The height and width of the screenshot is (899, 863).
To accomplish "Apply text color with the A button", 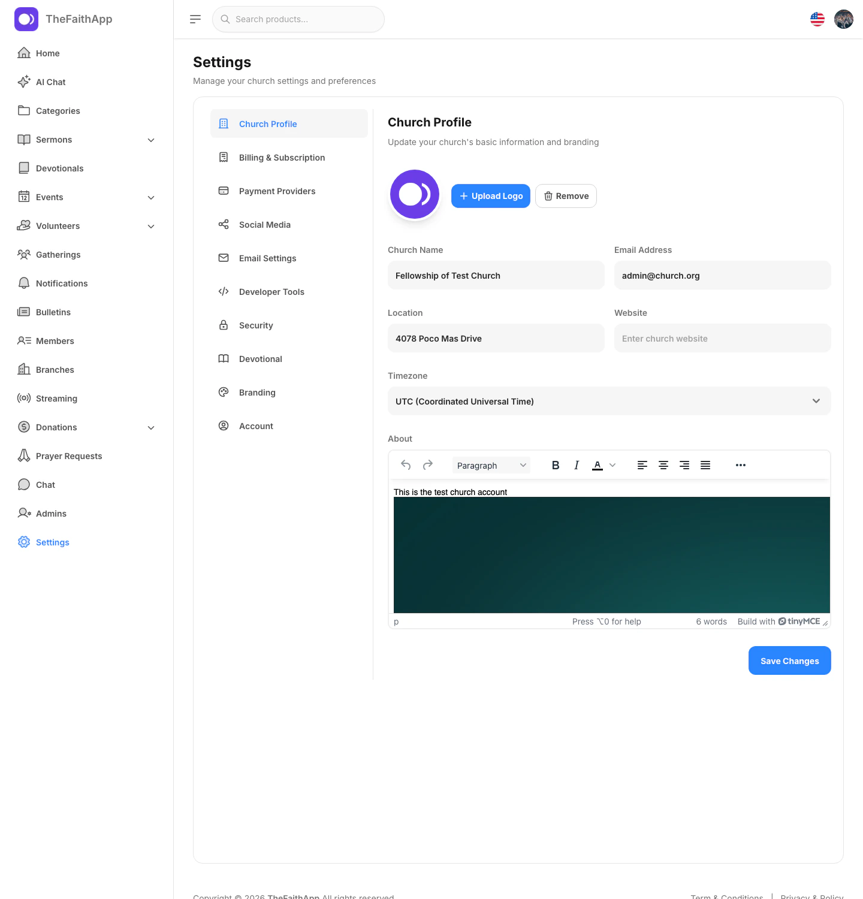I will 598,465.
